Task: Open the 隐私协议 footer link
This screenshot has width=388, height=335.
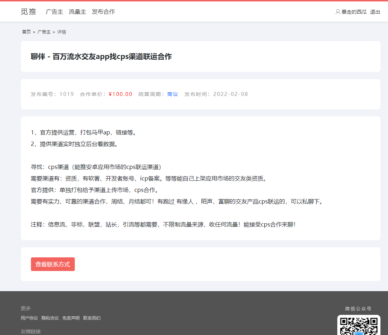Action: [x=50, y=318]
